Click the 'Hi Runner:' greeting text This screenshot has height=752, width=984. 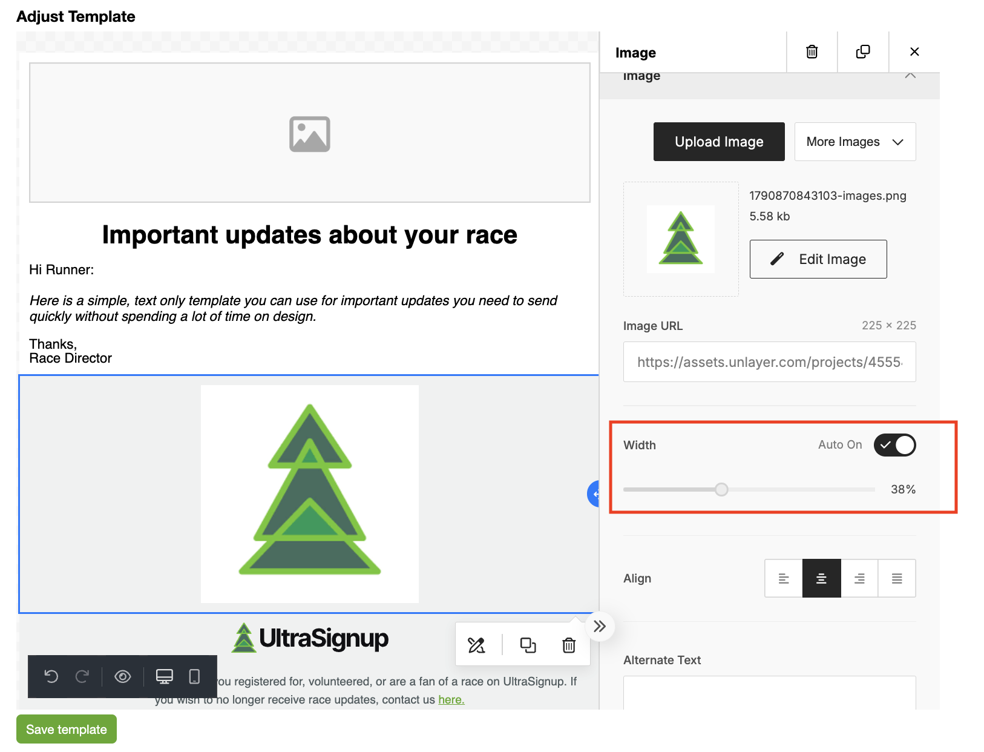click(62, 270)
